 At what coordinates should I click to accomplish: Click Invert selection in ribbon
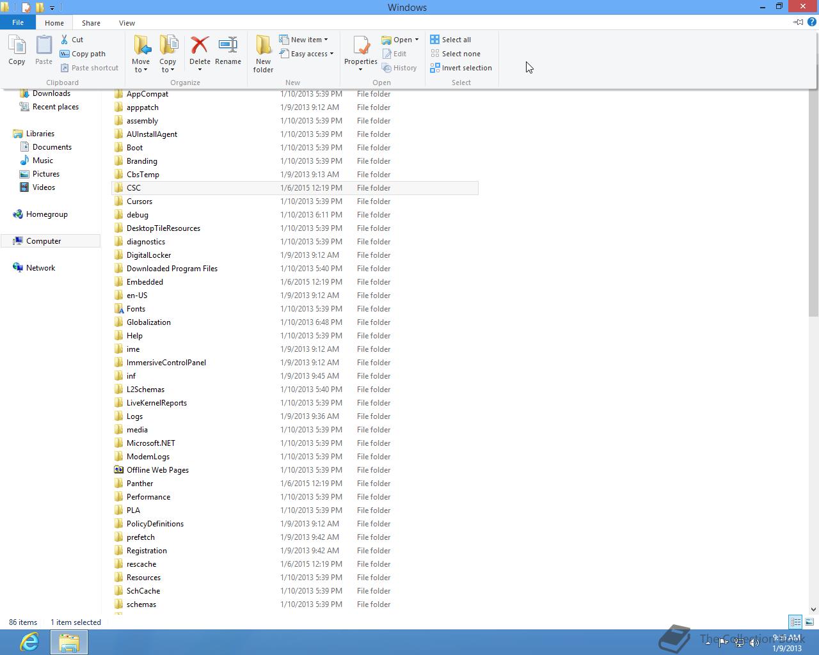[461, 68]
